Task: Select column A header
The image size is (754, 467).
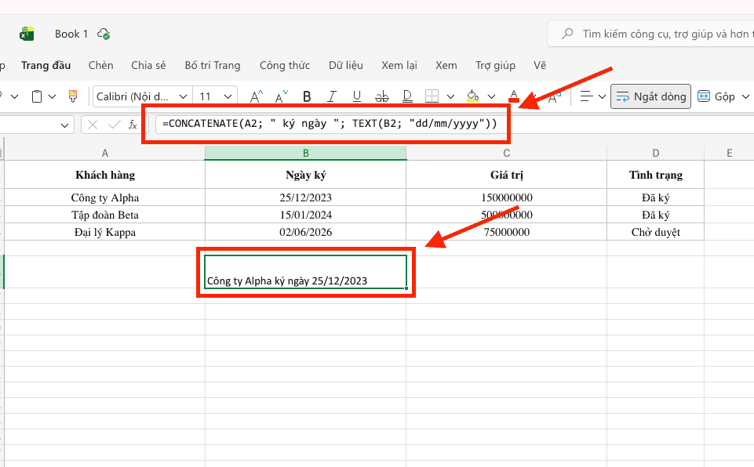Action: [105, 154]
